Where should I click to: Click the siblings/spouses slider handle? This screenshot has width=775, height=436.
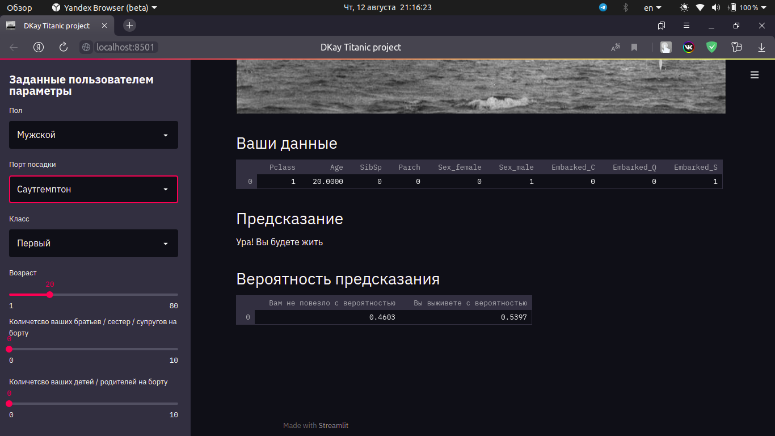9,349
